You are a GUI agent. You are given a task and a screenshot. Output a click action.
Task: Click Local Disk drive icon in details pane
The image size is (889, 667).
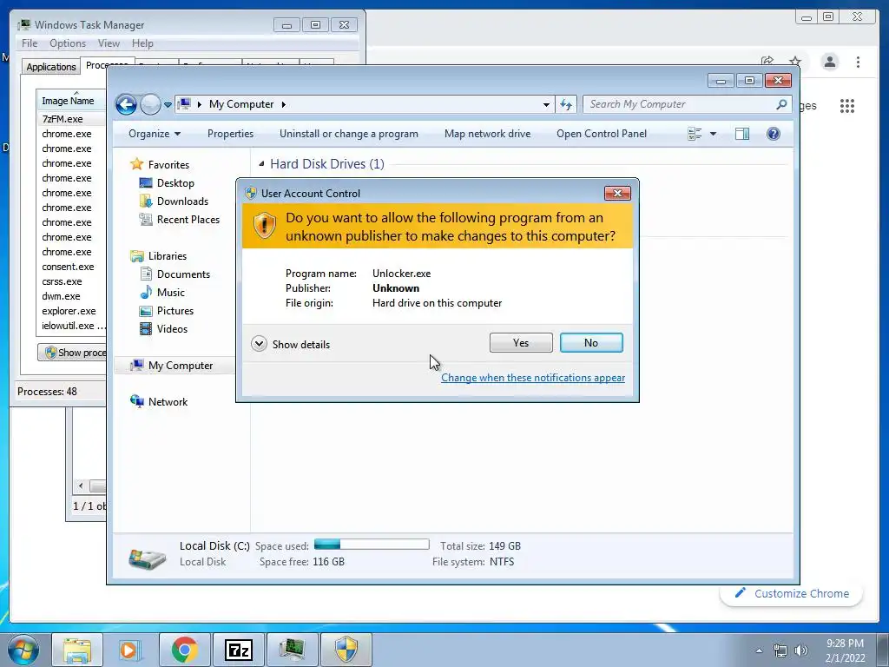pyautogui.click(x=148, y=558)
